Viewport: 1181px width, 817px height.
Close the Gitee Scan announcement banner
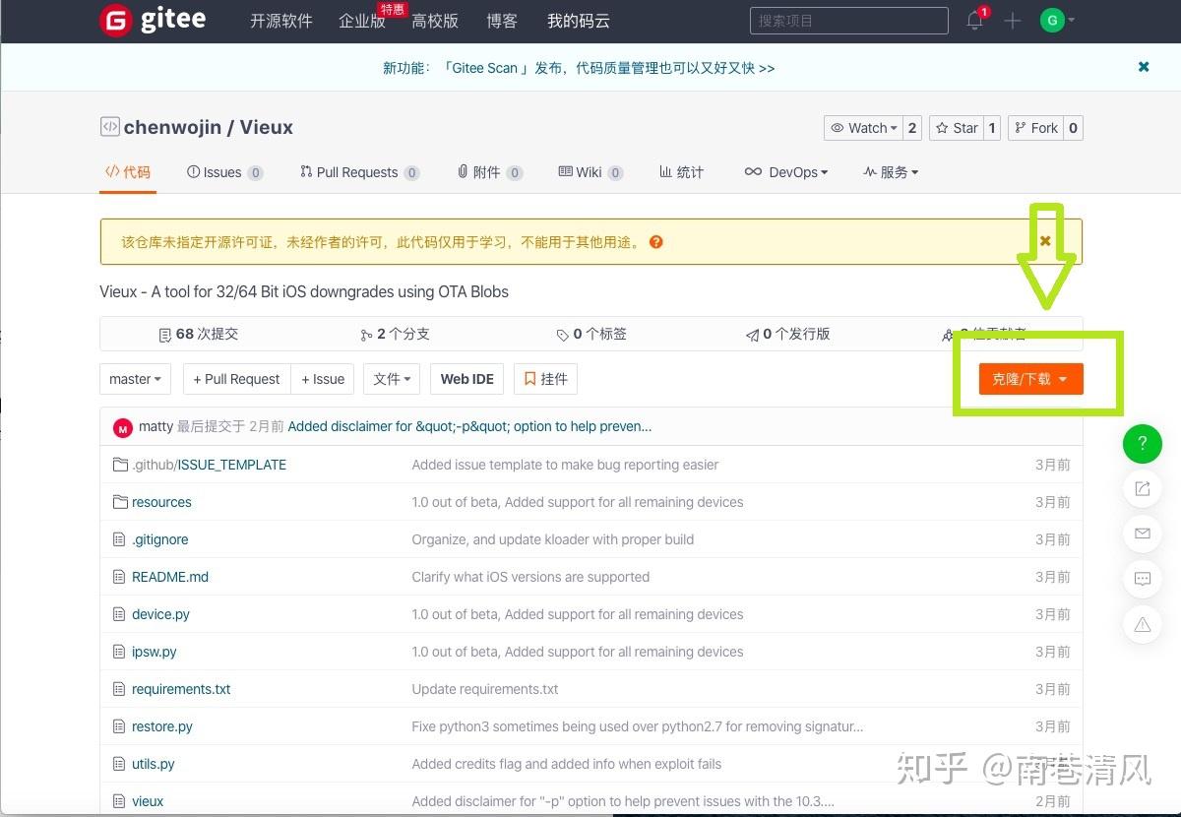click(1144, 67)
